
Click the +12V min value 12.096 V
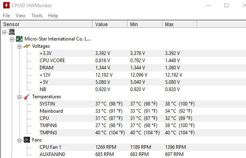[139, 75]
